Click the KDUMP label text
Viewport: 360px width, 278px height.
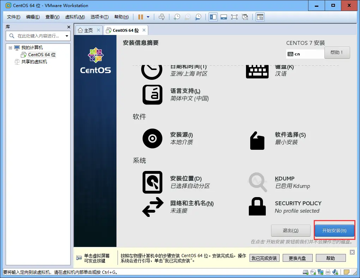coord(285,178)
